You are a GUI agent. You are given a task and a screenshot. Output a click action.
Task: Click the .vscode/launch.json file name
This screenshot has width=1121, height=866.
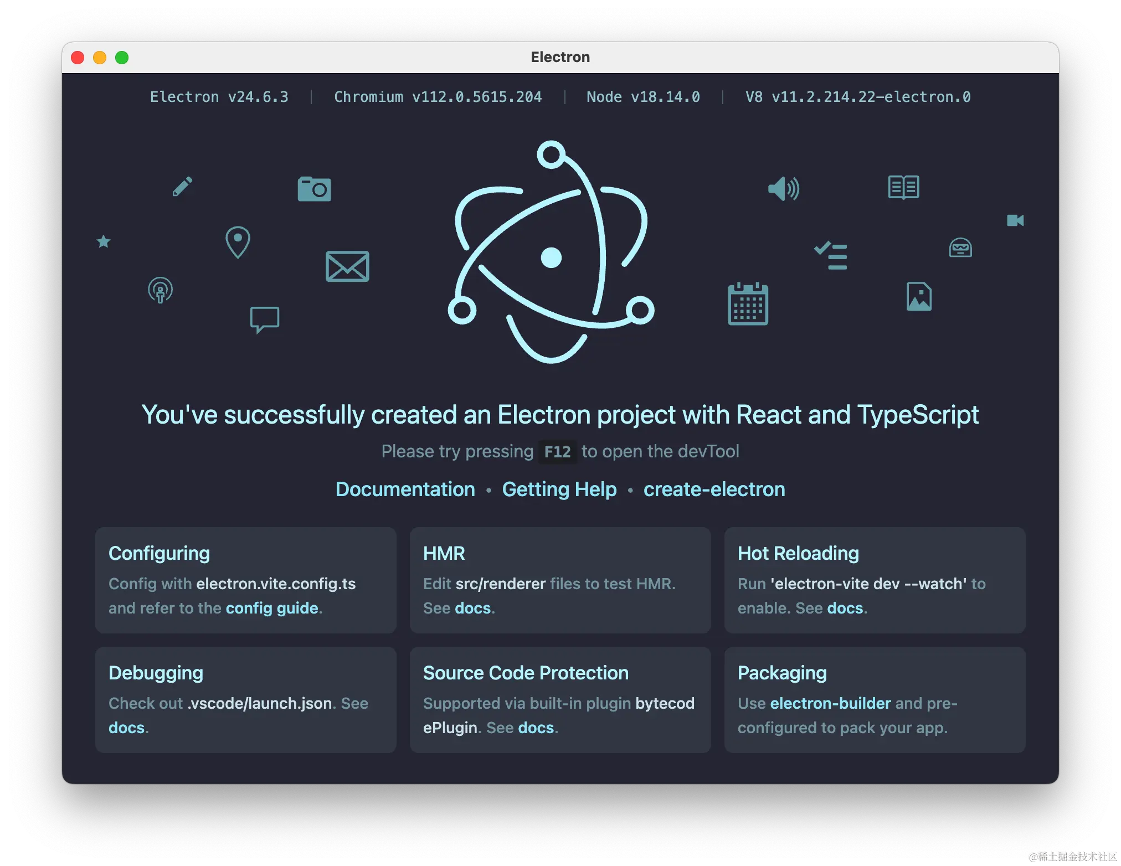(x=260, y=703)
